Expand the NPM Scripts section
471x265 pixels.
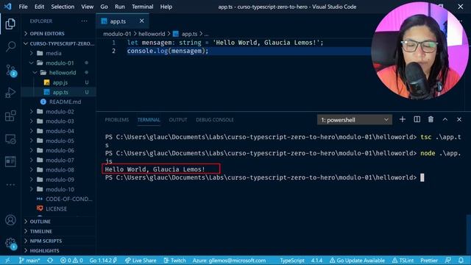(59, 241)
